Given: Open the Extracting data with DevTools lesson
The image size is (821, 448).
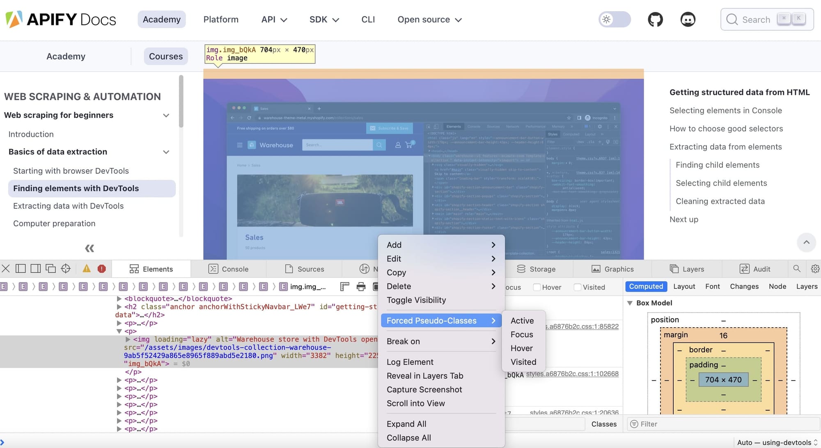Looking at the screenshot, I should click(69, 206).
